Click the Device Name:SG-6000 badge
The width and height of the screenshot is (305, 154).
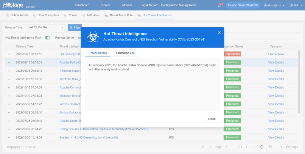click(243, 5)
